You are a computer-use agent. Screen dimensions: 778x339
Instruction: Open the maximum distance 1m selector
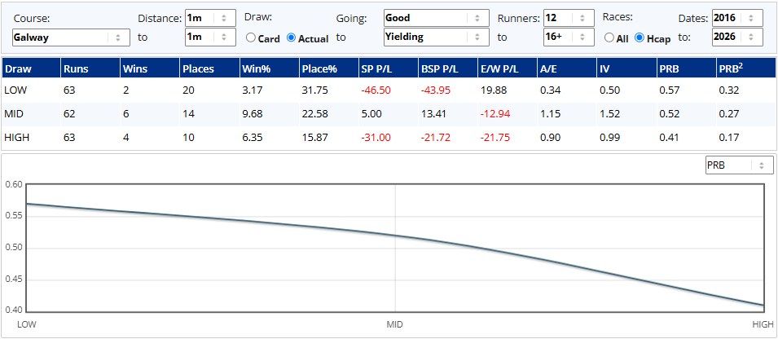click(x=210, y=37)
